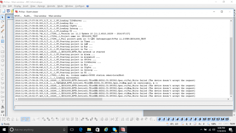
Task: Open the Arrange menu
Action: 41,6
